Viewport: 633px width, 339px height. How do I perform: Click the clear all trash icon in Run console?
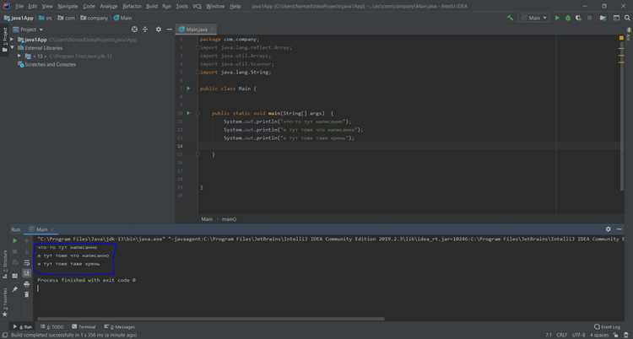pyautogui.click(x=27, y=294)
